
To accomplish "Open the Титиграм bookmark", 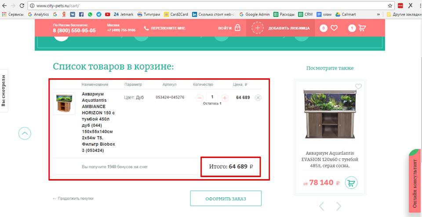I will pyautogui.click(x=149, y=14).
